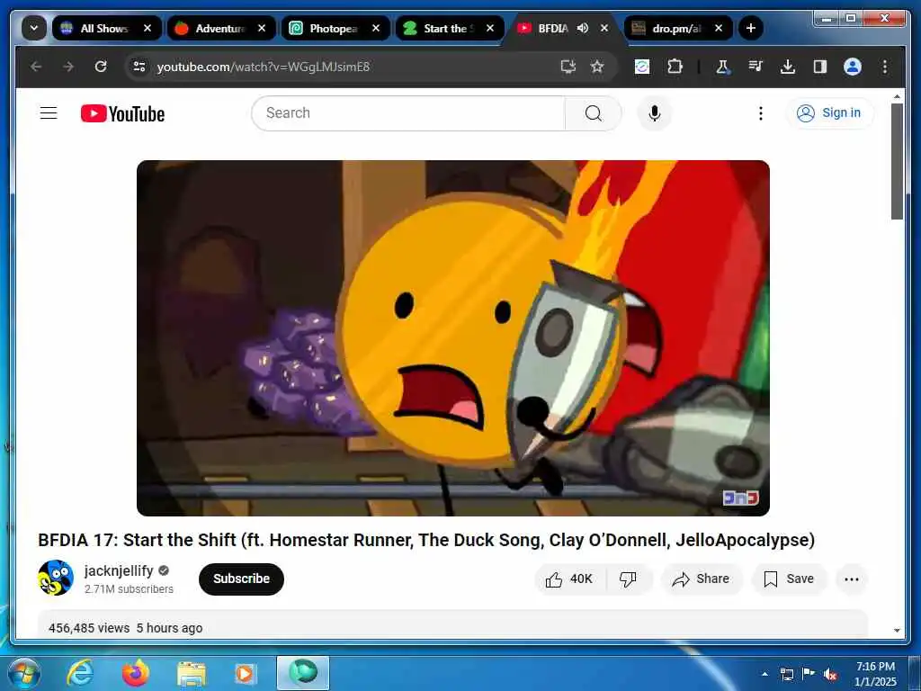921x691 pixels.
Task: Open the Windows Start menu
Action: click(x=23, y=673)
